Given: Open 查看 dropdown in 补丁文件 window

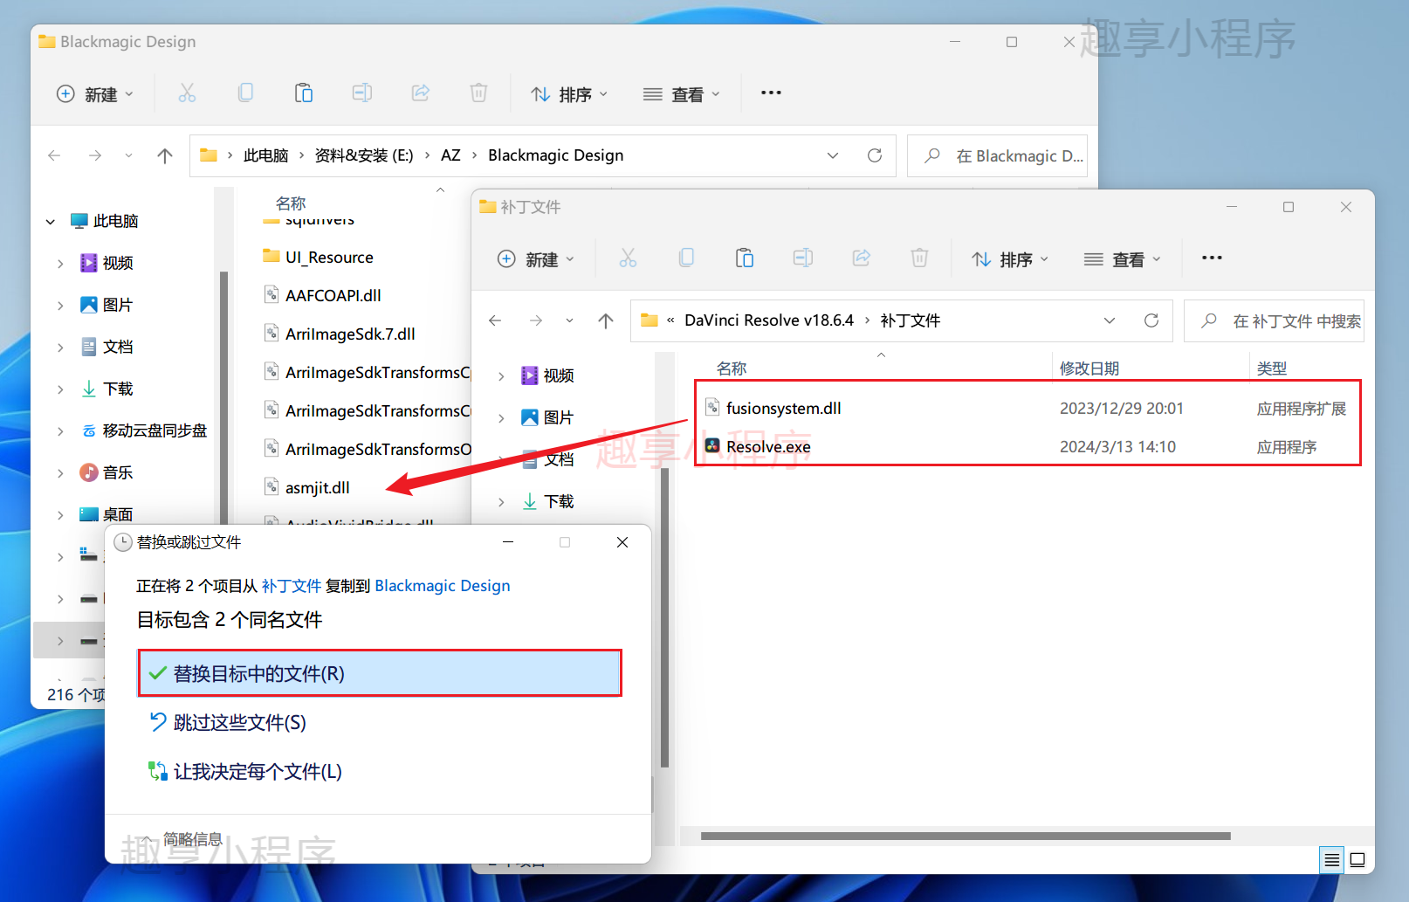Looking at the screenshot, I should [1123, 258].
